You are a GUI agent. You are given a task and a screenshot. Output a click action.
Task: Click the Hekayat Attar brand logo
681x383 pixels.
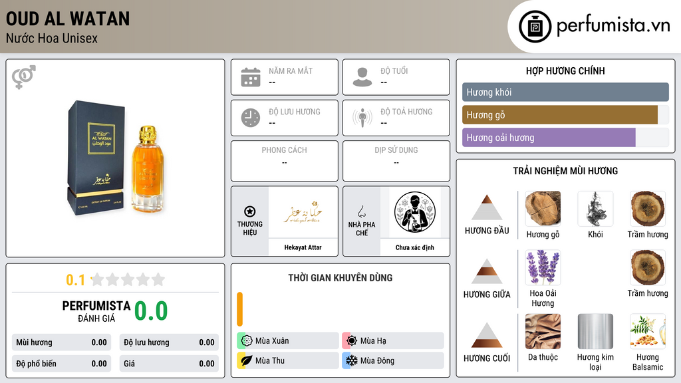(x=303, y=212)
